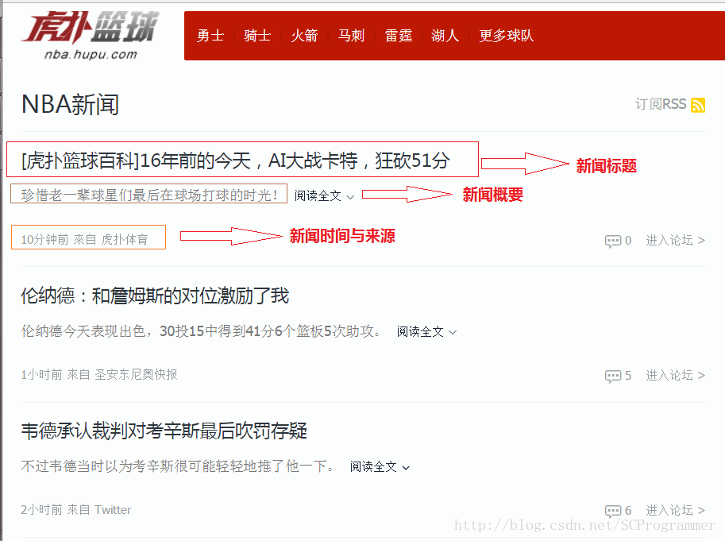Image resolution: width=725 pixels, height=541 pixels.
Task: Expand 阅读全文 for the 韦德 summary
Action: 380,466
